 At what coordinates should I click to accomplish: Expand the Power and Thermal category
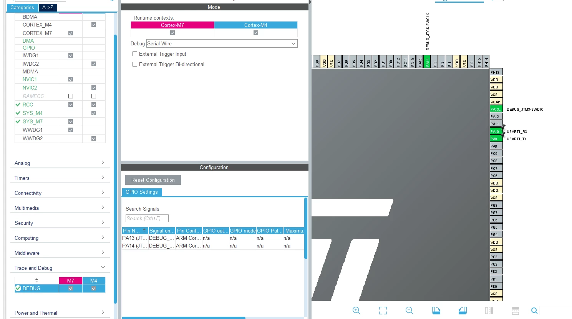[x=60, y=313]
